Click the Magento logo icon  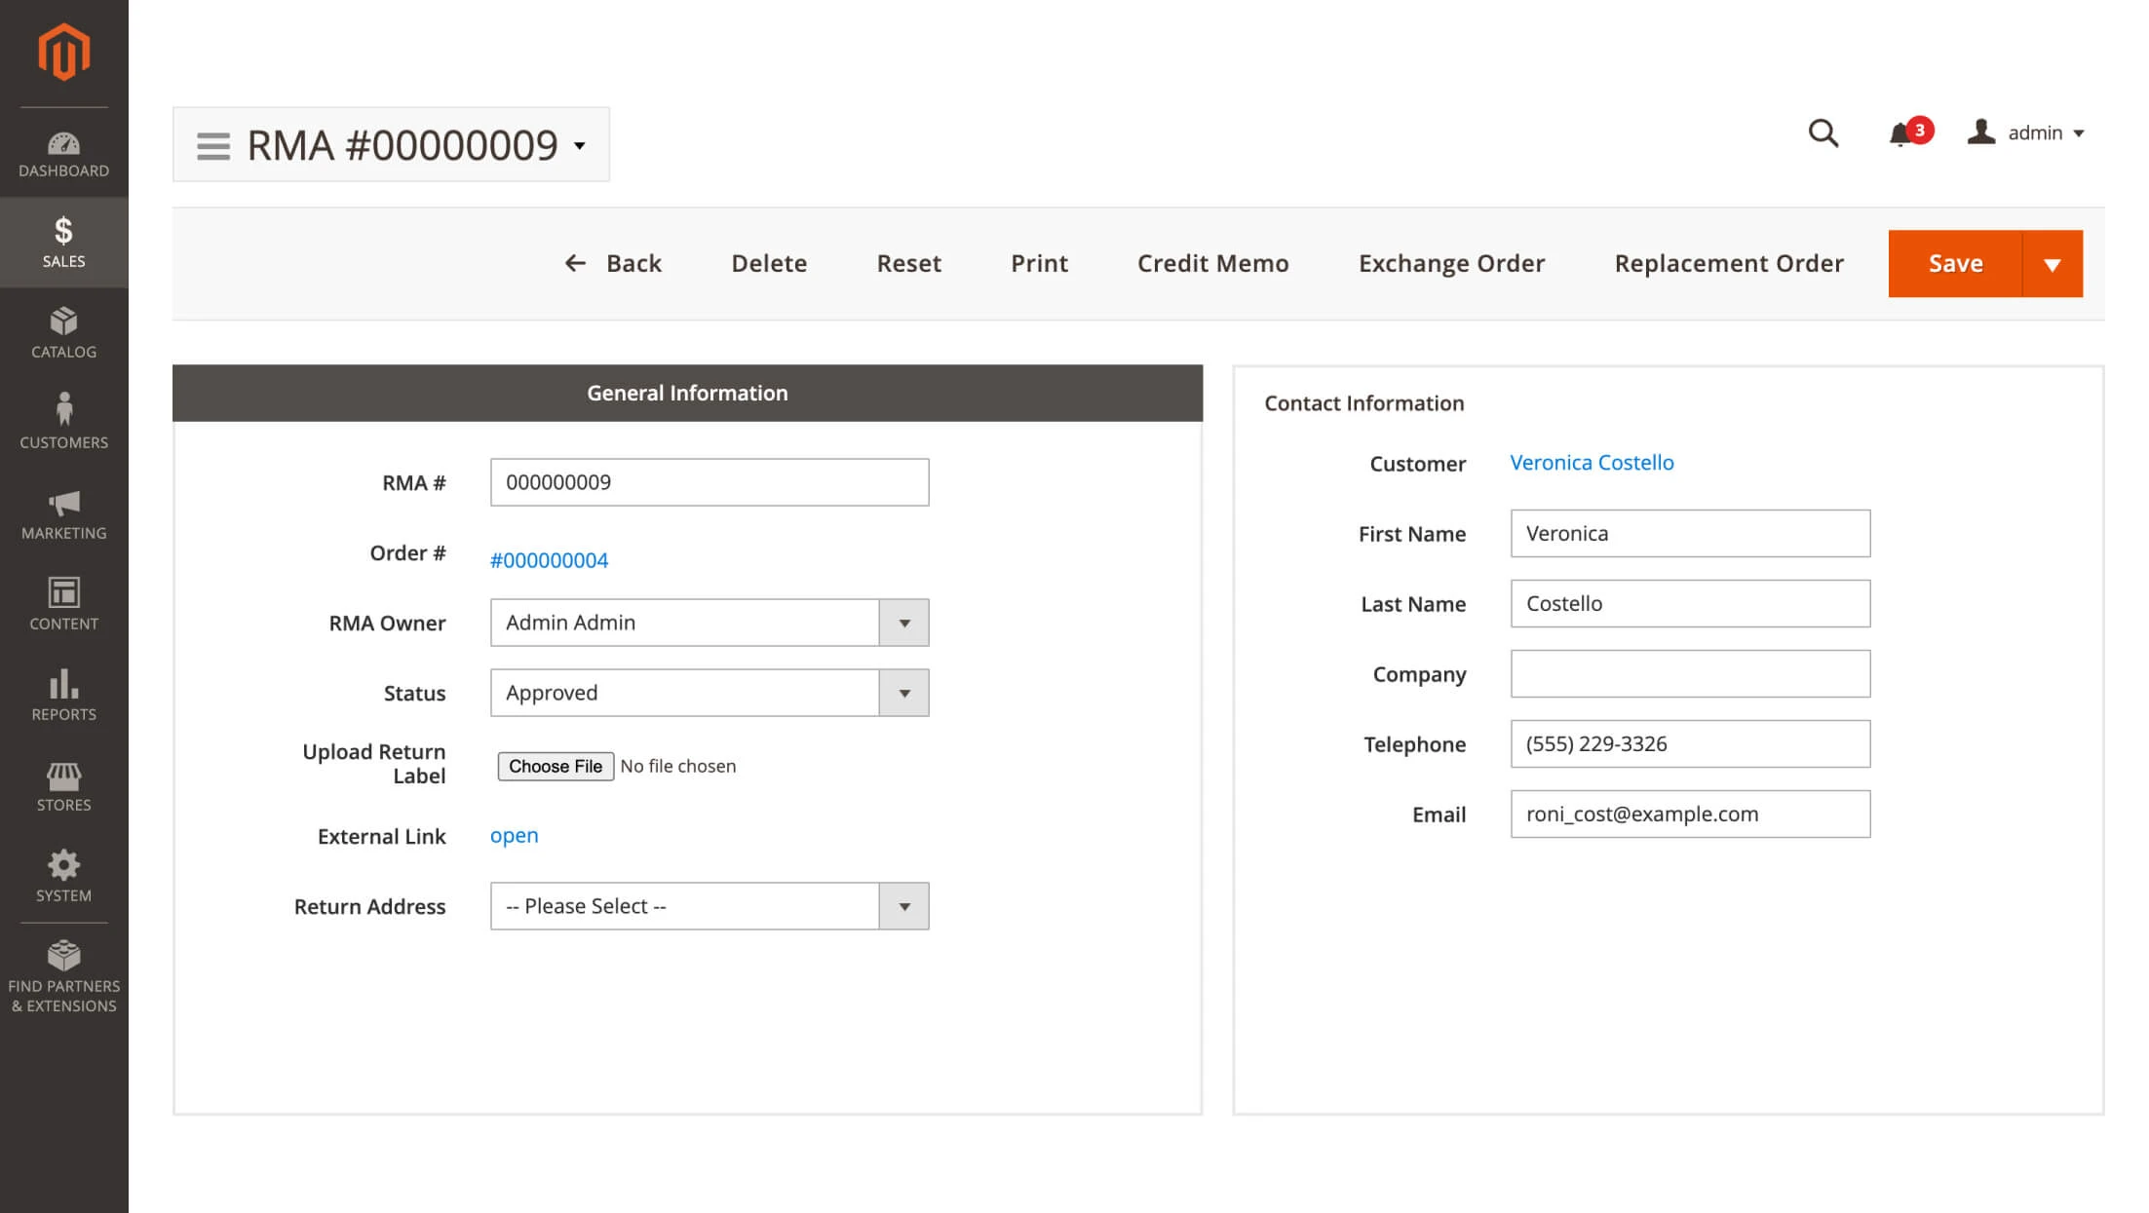coord(63,52)
